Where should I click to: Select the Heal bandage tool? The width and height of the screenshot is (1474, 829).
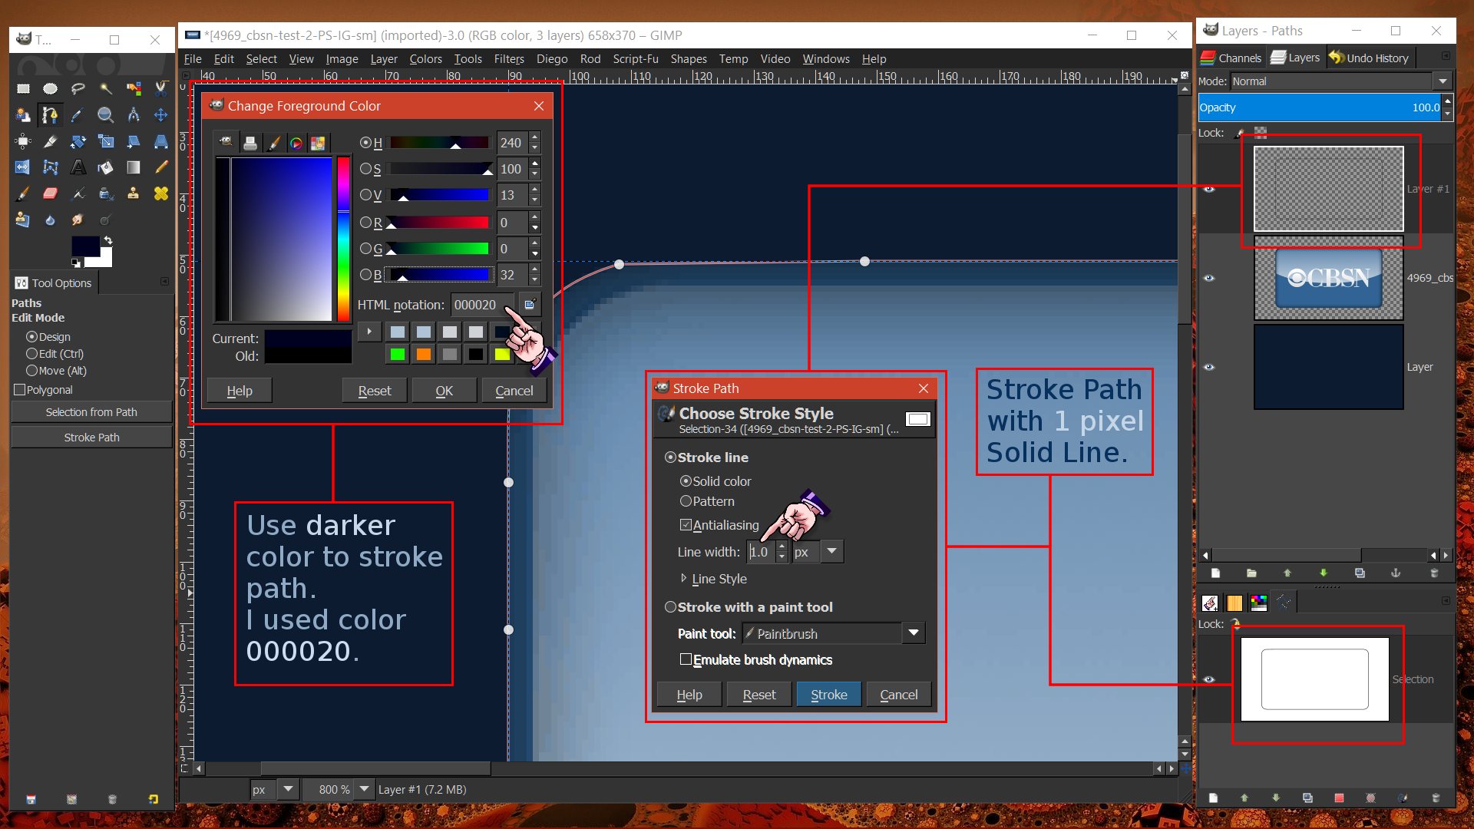[x=161, y=193]
